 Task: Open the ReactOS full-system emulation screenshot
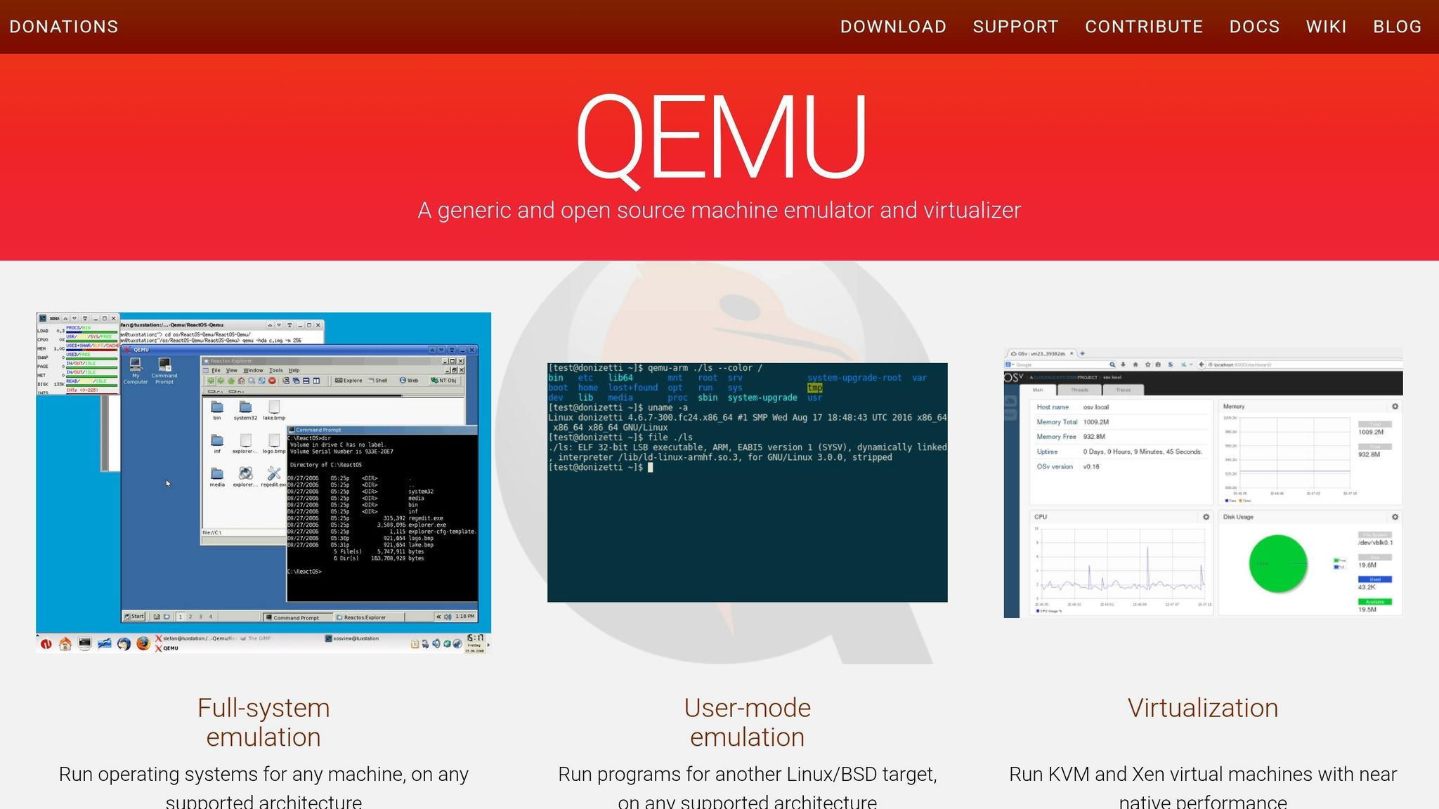(263, 483)
